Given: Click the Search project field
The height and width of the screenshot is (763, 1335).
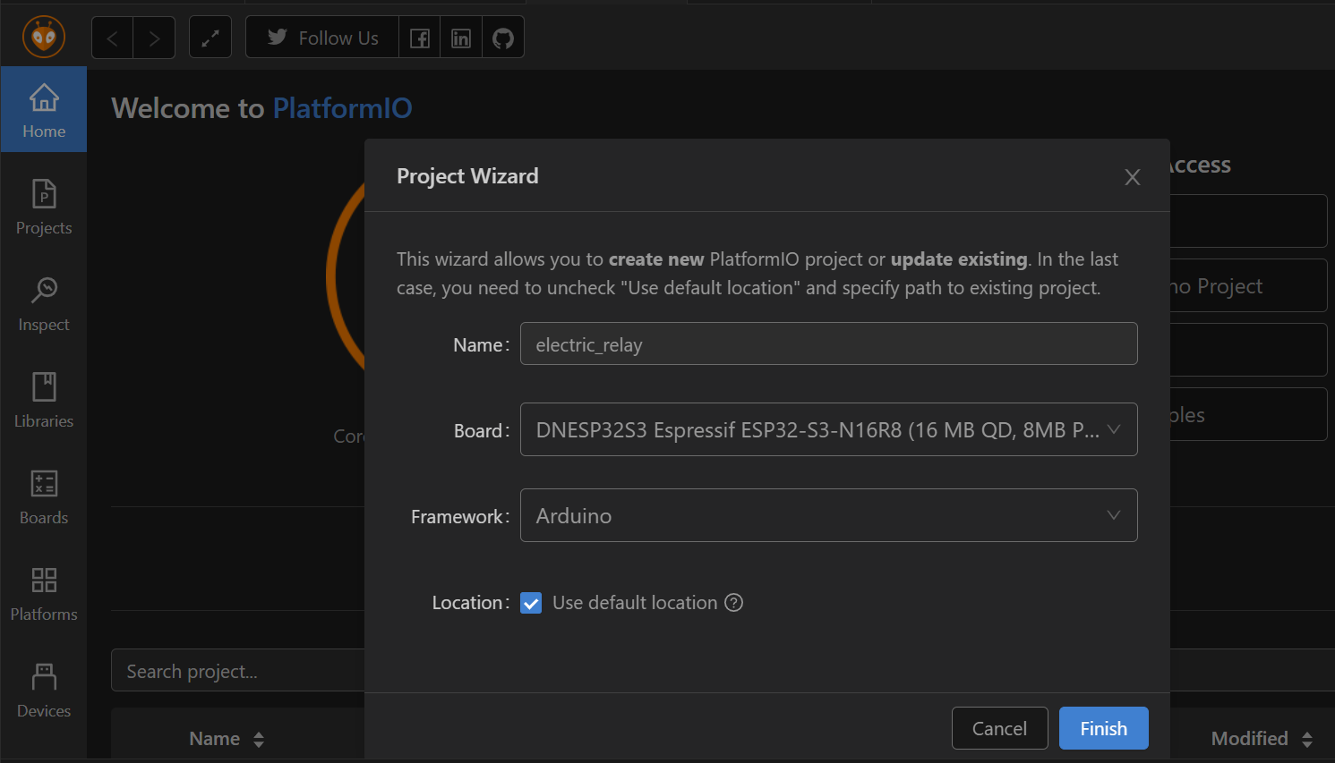Looking at the screenshot, I should pos(237,671).
